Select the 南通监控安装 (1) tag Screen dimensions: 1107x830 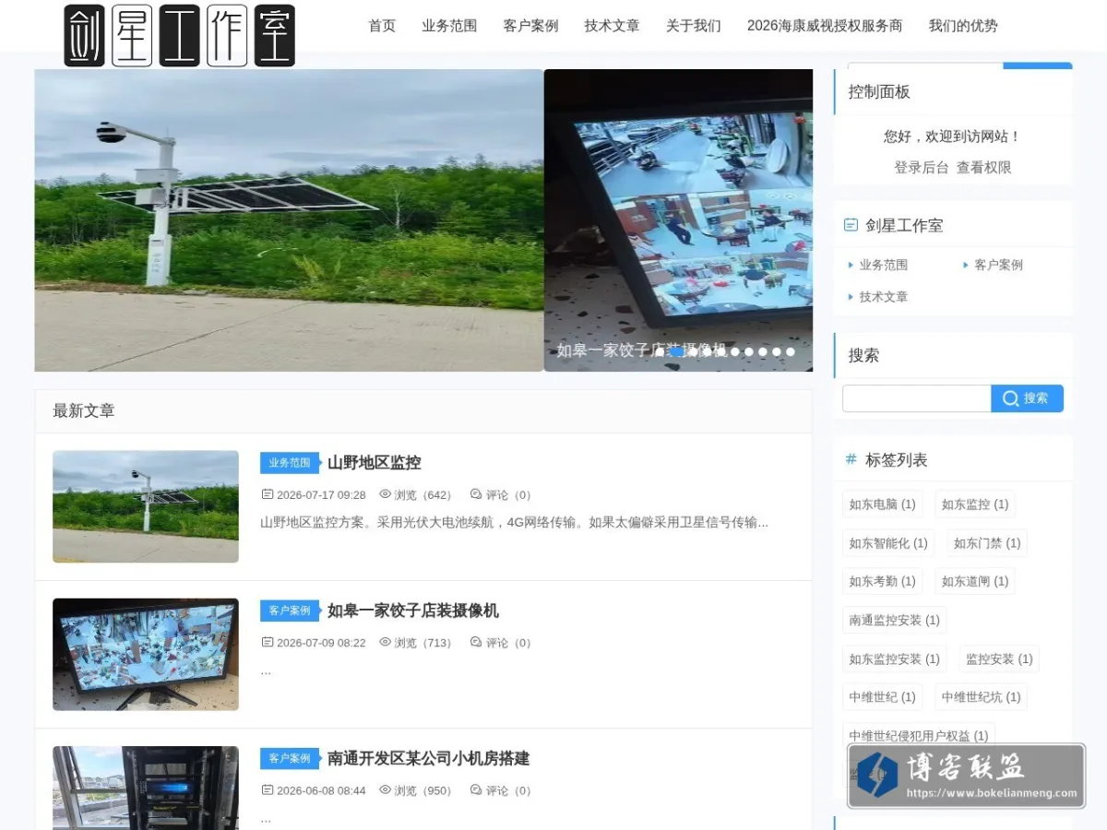pyautogui.click(x=895, y=620)
